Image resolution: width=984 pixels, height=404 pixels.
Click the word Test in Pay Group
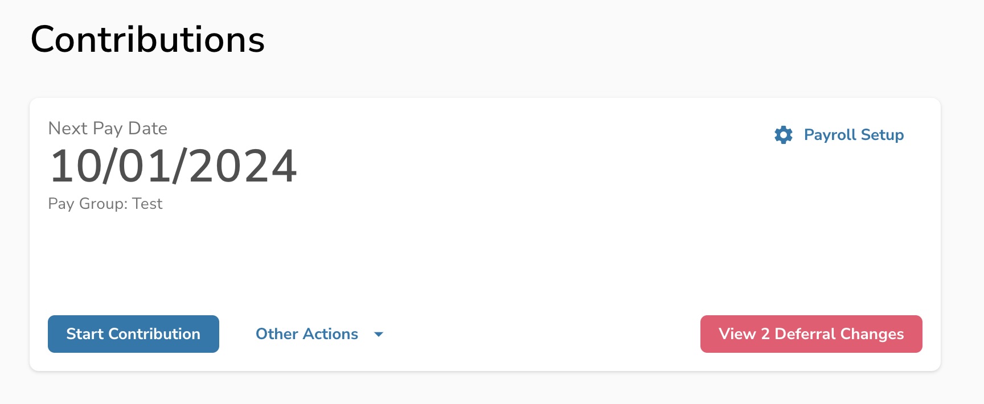point(147,204)
